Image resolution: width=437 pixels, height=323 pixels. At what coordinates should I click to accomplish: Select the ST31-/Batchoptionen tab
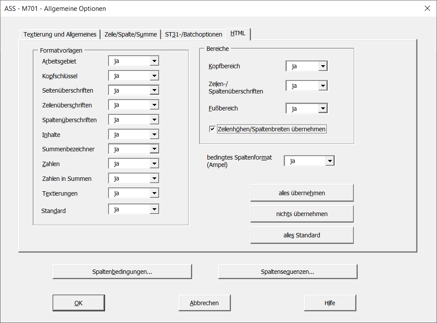tap(193, 34)
